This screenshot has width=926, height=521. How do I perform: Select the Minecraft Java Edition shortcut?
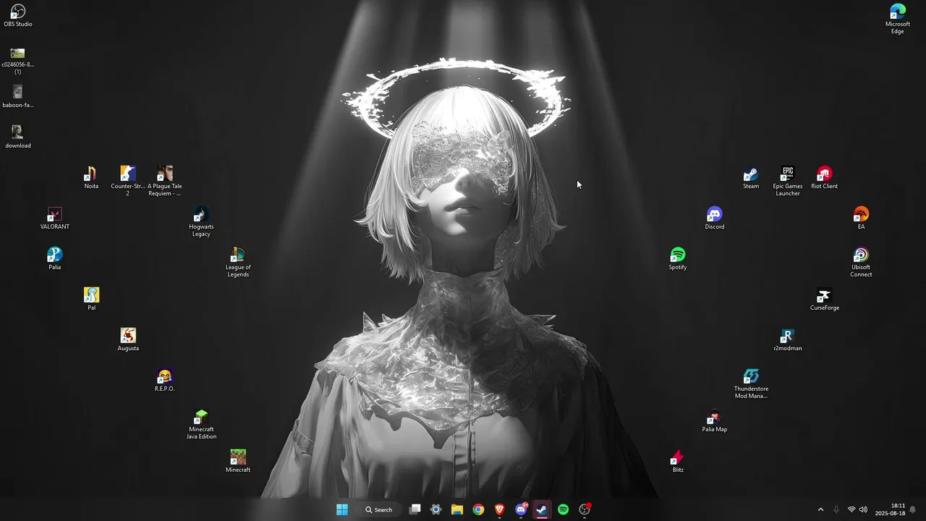pos(201,424)
